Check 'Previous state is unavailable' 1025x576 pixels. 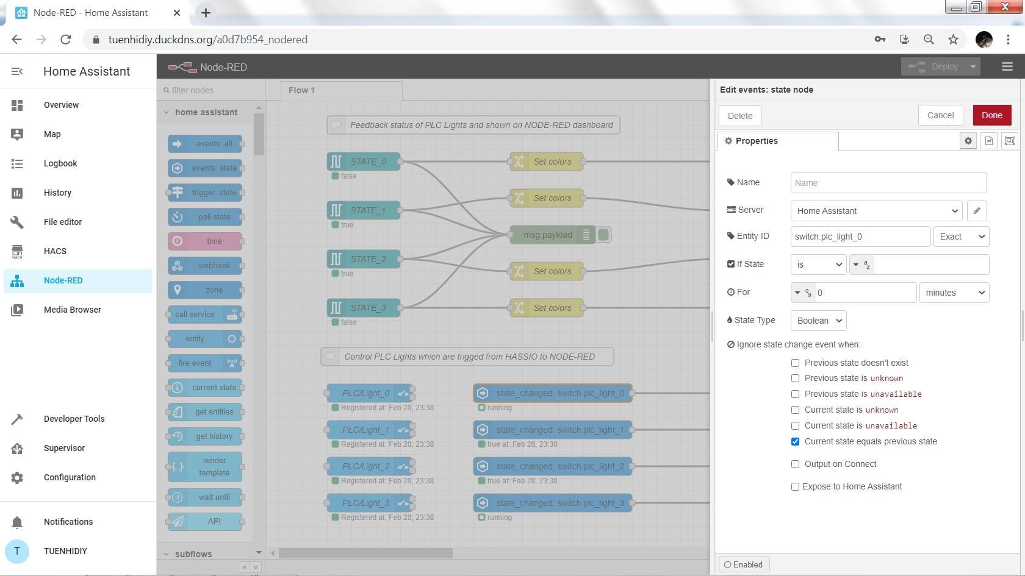point(795,394)
